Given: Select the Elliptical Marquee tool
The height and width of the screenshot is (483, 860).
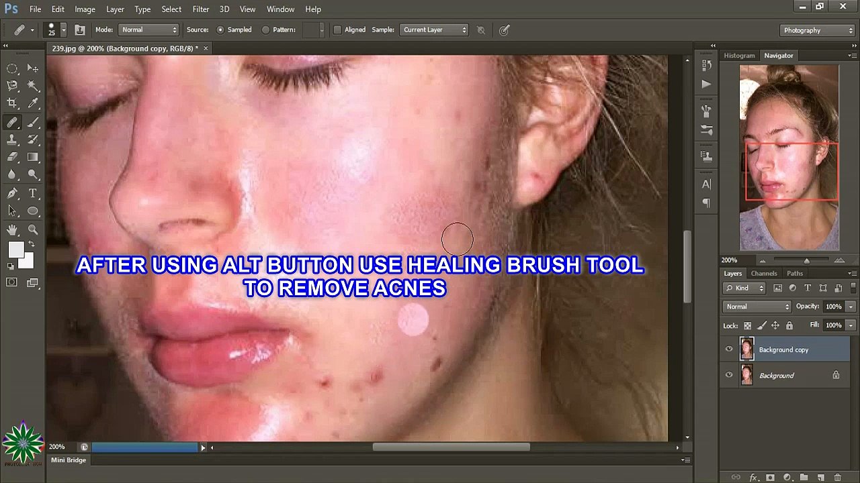Looking at the screenshot, I should pyautogui.click(x=12, y=68).
